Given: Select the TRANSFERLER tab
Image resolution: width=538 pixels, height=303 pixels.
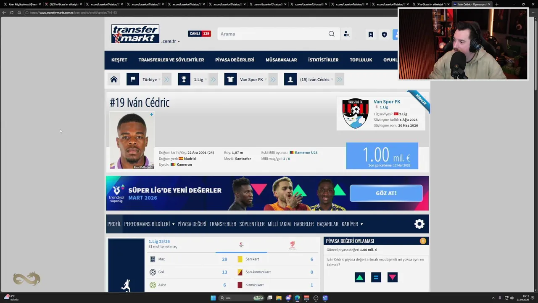Looking at the screenshot, I should click(x=223, y=224).
